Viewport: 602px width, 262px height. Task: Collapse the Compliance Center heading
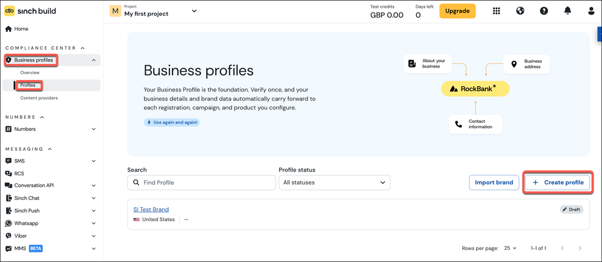coord(45,48)
